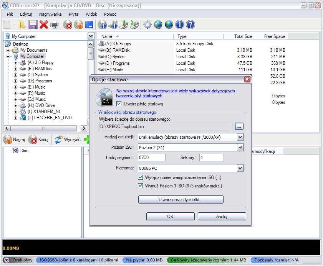Click the Wyczyść refresh arrows button

point(67,140)
